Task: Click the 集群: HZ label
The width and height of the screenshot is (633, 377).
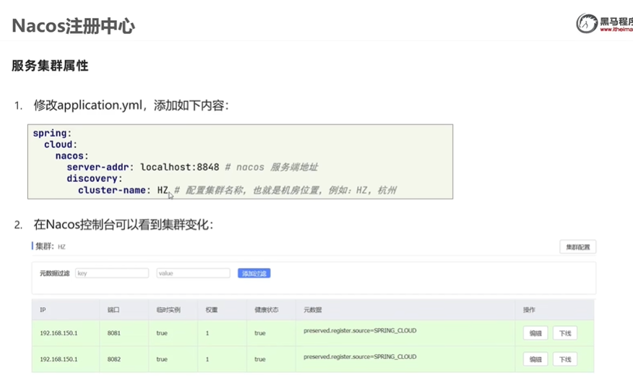Action: pyautogui.click(x=50, y=246)
